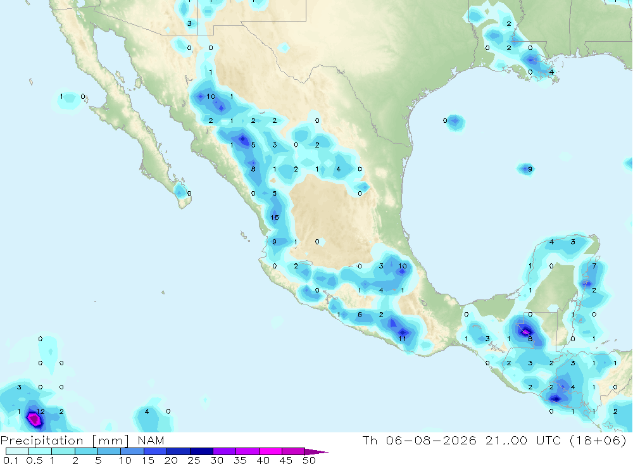633x464 pixels.
Task: Click the isolated blue rain cell beside '9' in Gulf
Action: point(525,168)
